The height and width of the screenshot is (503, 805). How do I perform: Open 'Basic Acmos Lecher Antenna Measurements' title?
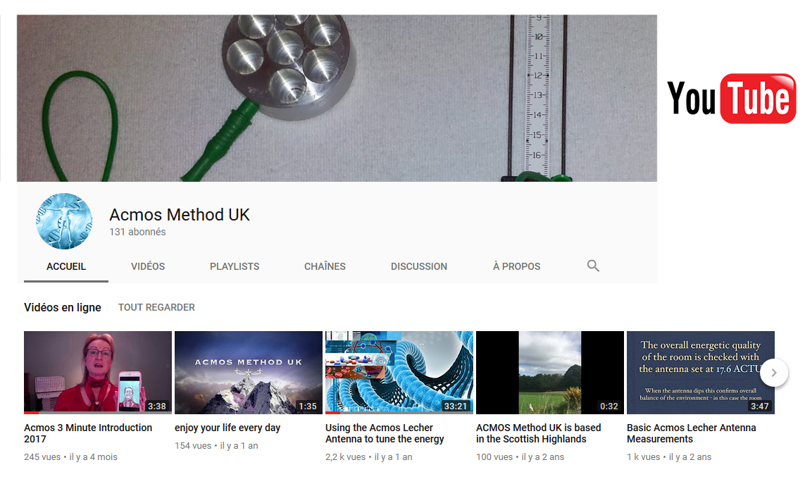(692, 433)
